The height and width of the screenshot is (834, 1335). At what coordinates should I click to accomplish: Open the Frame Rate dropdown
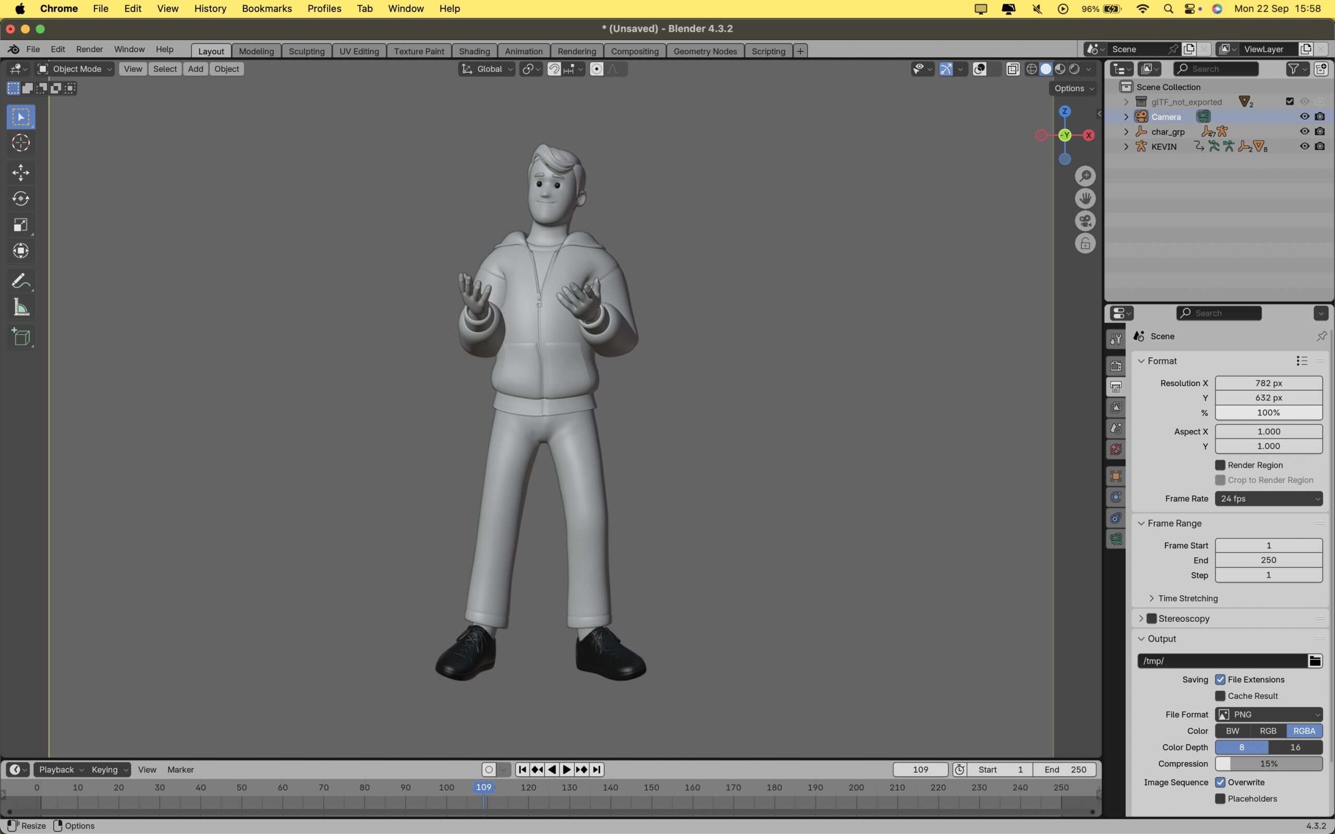(x=1268, y=498)
